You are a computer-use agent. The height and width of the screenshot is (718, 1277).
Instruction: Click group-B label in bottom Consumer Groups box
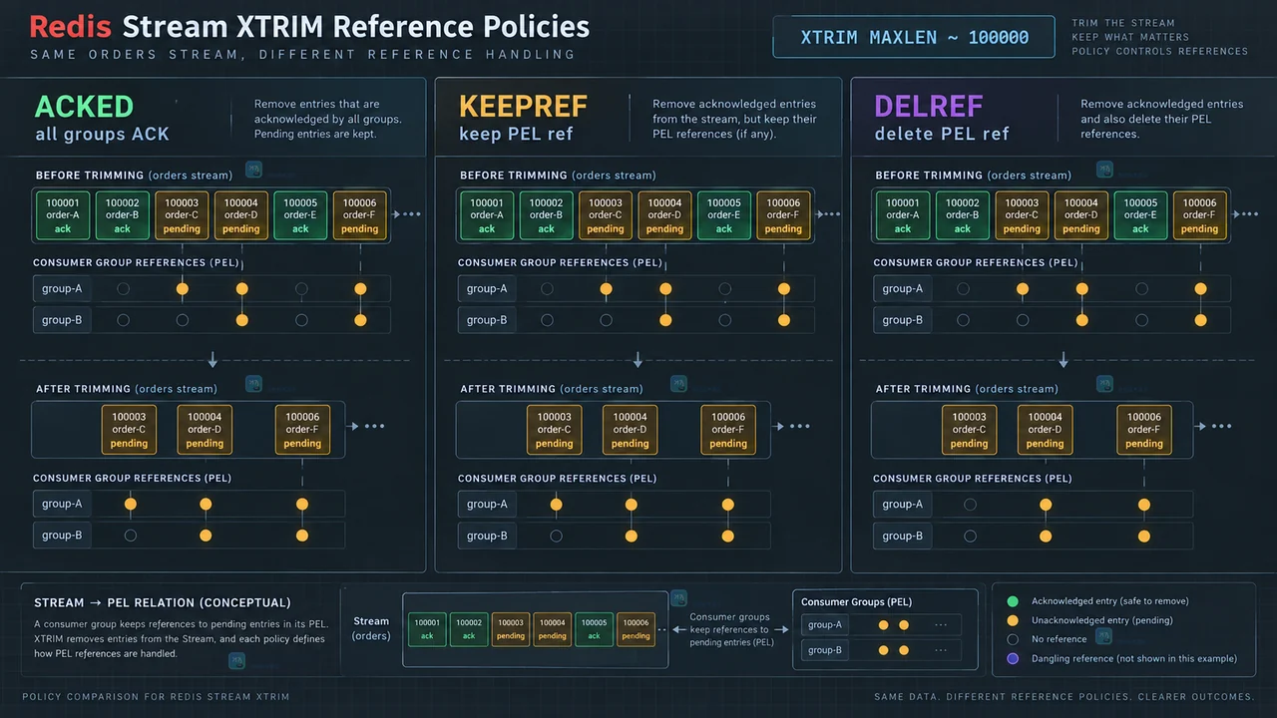point(825,650)
